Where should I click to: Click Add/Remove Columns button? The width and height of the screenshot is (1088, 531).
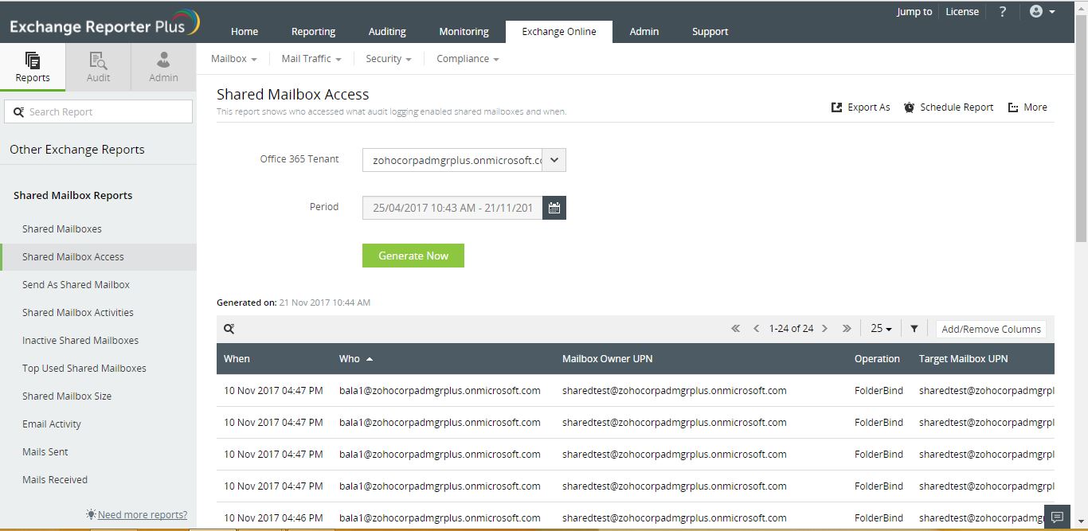[991, 329]
